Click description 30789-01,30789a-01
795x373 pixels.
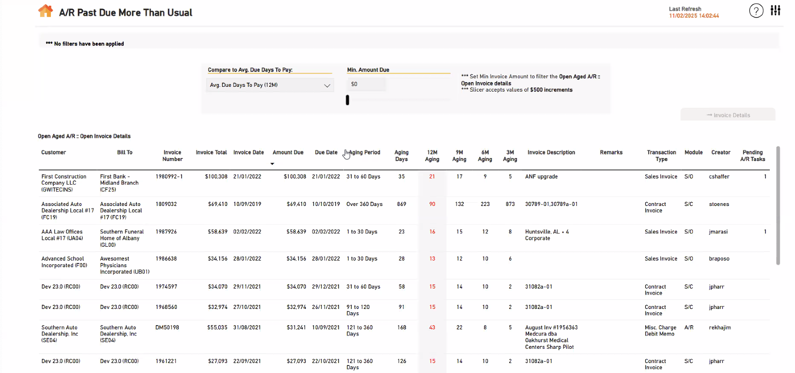coord(552,204)
